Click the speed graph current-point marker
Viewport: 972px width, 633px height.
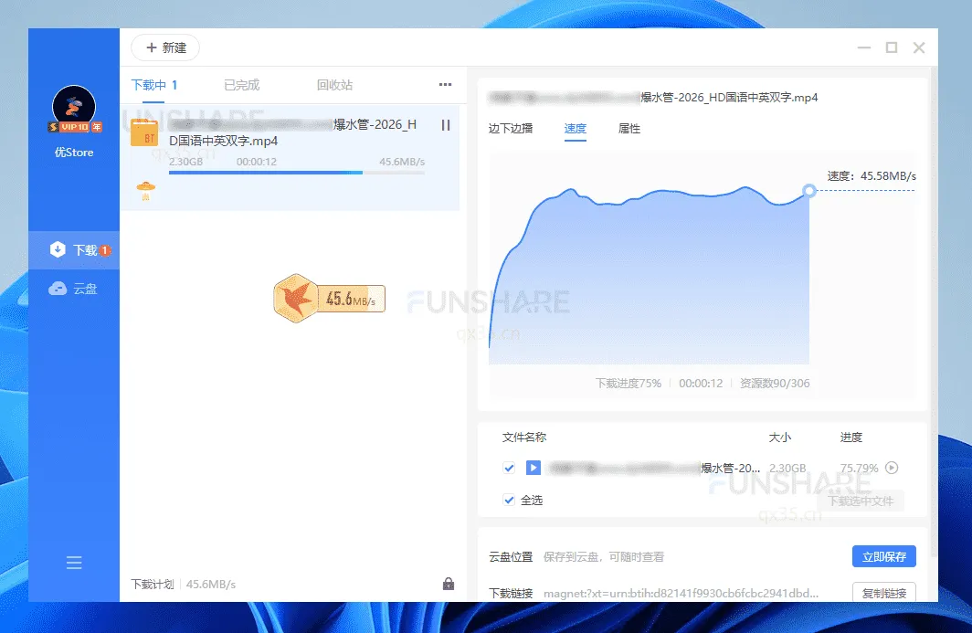pos(809,190)
